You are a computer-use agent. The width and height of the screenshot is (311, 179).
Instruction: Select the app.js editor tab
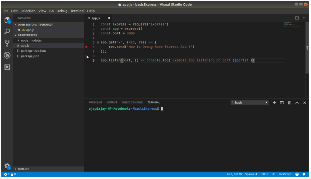point(99,18)
